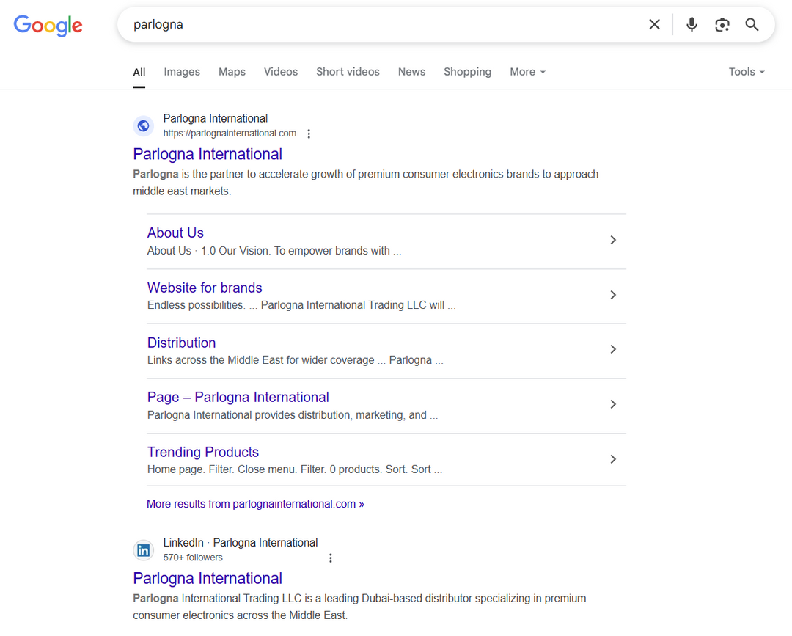792x636 pixels.
Task: Start voice search with the microphone icon
Action: point(692,24)
